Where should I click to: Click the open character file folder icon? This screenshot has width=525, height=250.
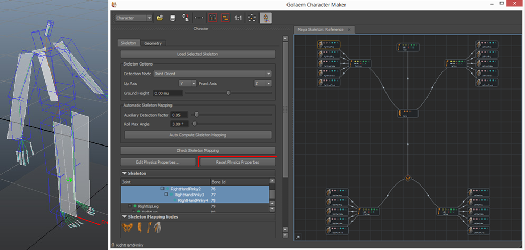160,18
